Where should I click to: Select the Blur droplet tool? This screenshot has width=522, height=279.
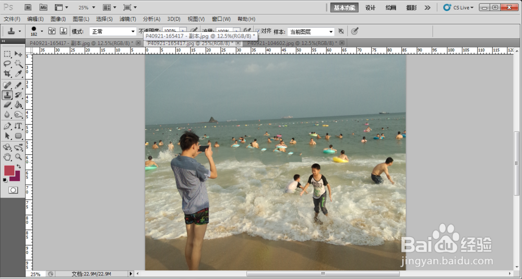coord(7,114)
